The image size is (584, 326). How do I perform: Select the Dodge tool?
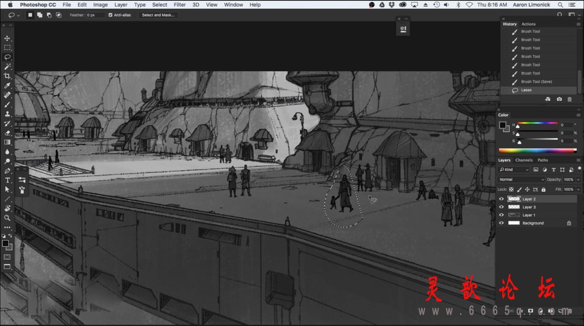7,161
